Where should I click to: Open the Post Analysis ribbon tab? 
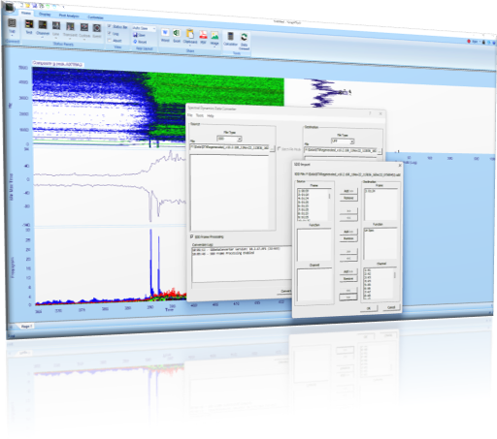pyautogui.click(x=69, y=16)
